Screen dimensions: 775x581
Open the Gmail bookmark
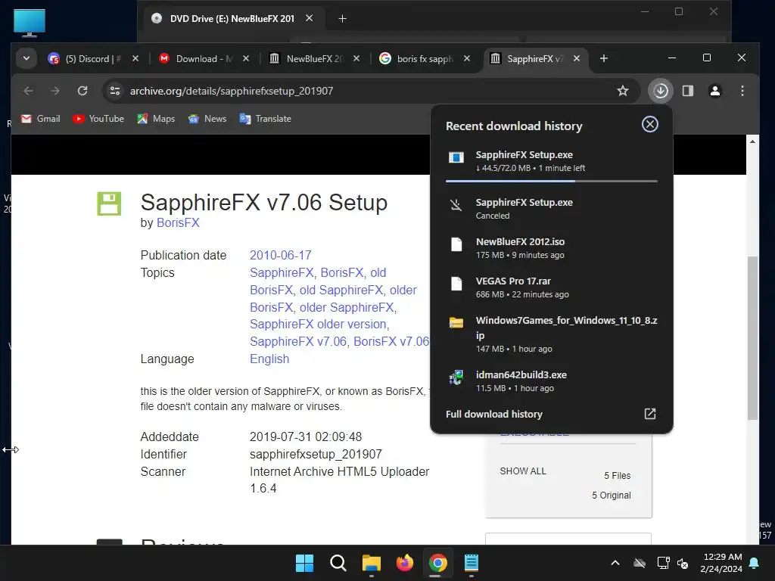(41, 119)
